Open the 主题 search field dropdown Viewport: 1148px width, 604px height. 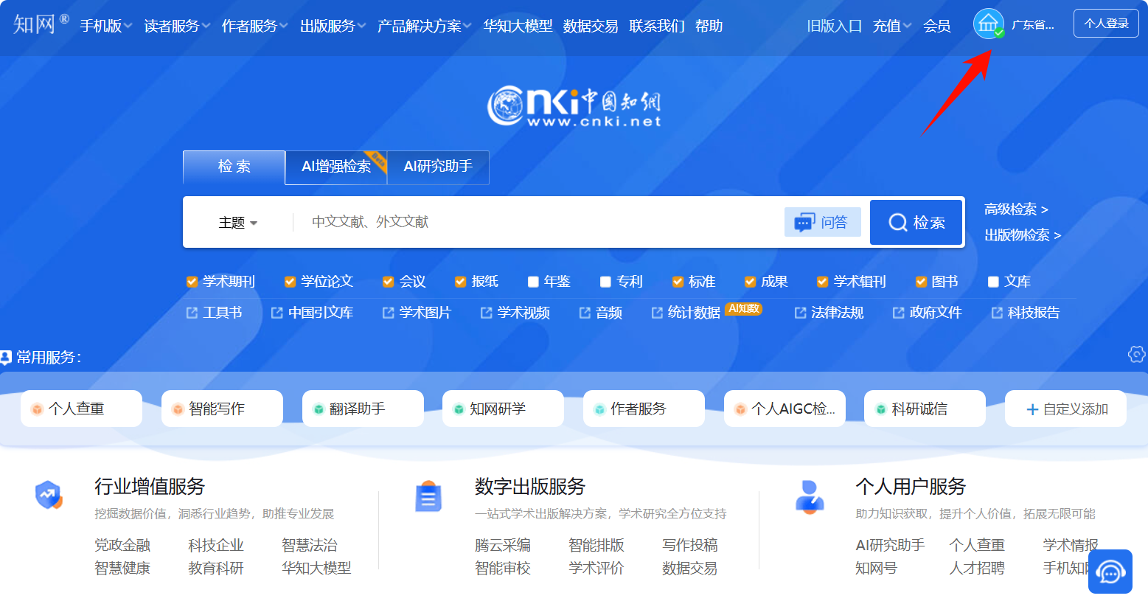click(237, 223)
